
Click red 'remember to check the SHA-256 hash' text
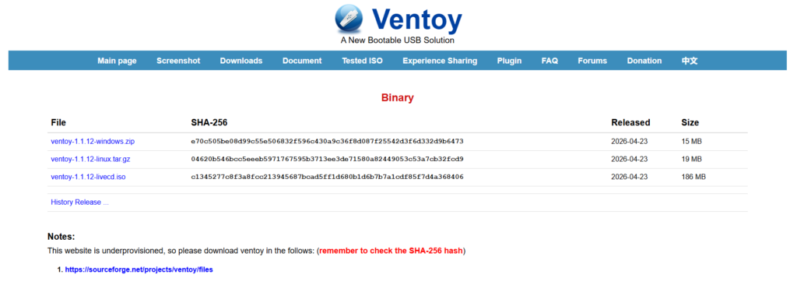(x=391, y=251)
